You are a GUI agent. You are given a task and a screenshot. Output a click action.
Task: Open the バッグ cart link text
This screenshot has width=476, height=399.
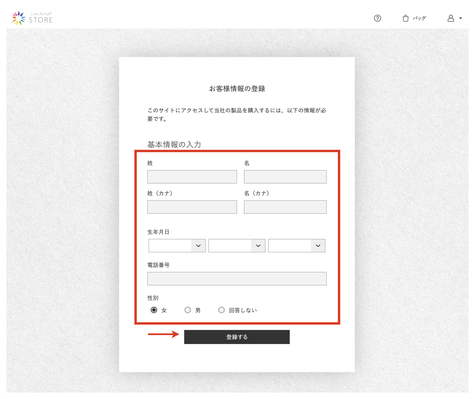pyautogui.click(x=419, y=18)
